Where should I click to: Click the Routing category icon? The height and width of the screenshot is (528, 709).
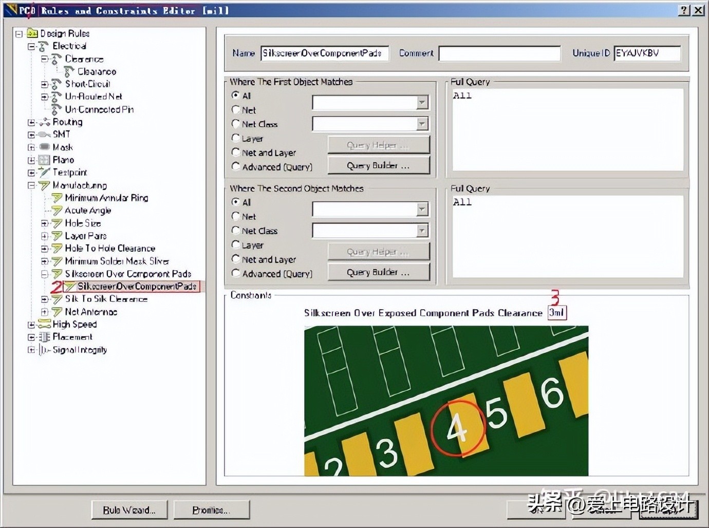45,122
